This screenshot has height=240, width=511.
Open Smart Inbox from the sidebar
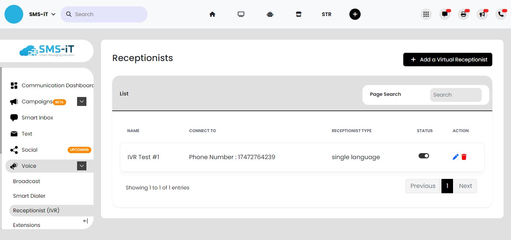coord(36,118)
